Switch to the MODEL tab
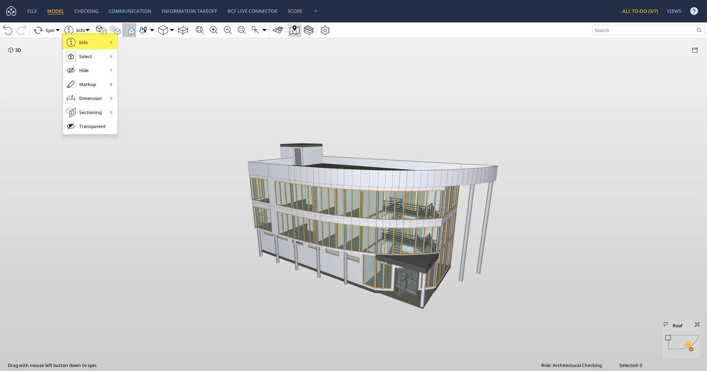Screen dimensions: 707x371 pyautogui.click(x=56, y=11)
